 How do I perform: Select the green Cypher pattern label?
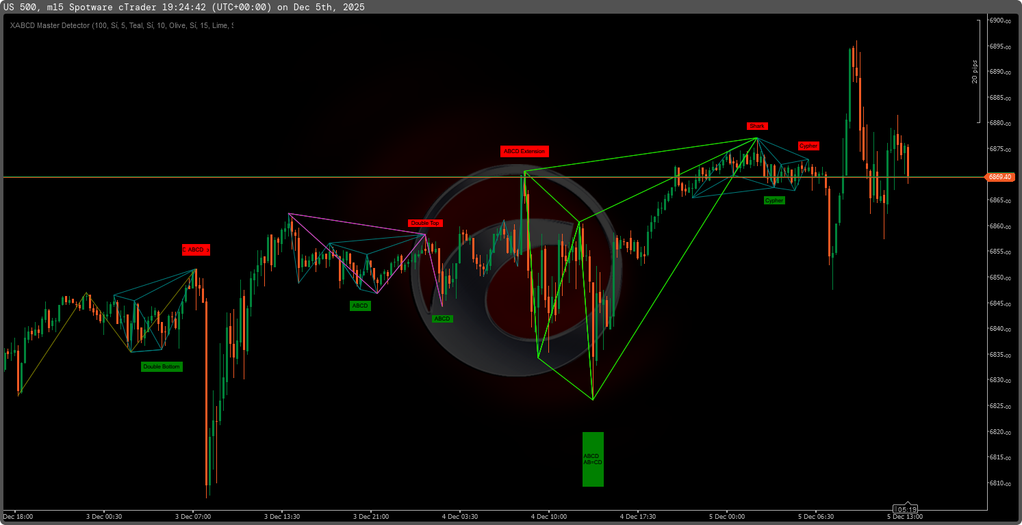tap(774, 200)
